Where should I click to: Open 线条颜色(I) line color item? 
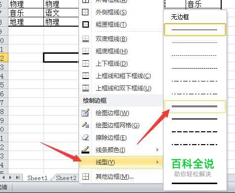(x=120, y=150)
